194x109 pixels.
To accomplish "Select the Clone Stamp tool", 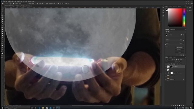I will coord(2,26).
